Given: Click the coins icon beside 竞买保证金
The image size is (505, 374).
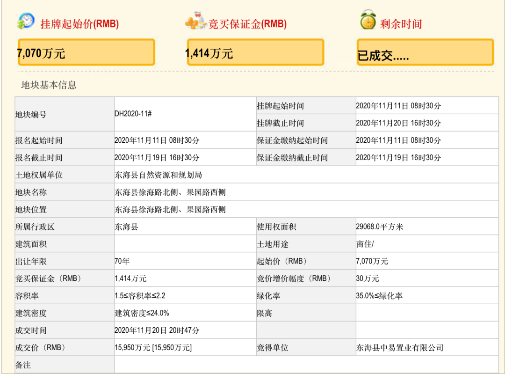Looking at the screenshot, I should 195,21.
